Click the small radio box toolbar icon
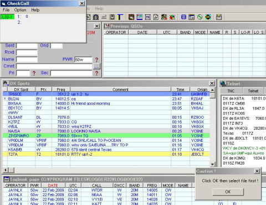Viewport: 266px width, 205px height. 112,17
